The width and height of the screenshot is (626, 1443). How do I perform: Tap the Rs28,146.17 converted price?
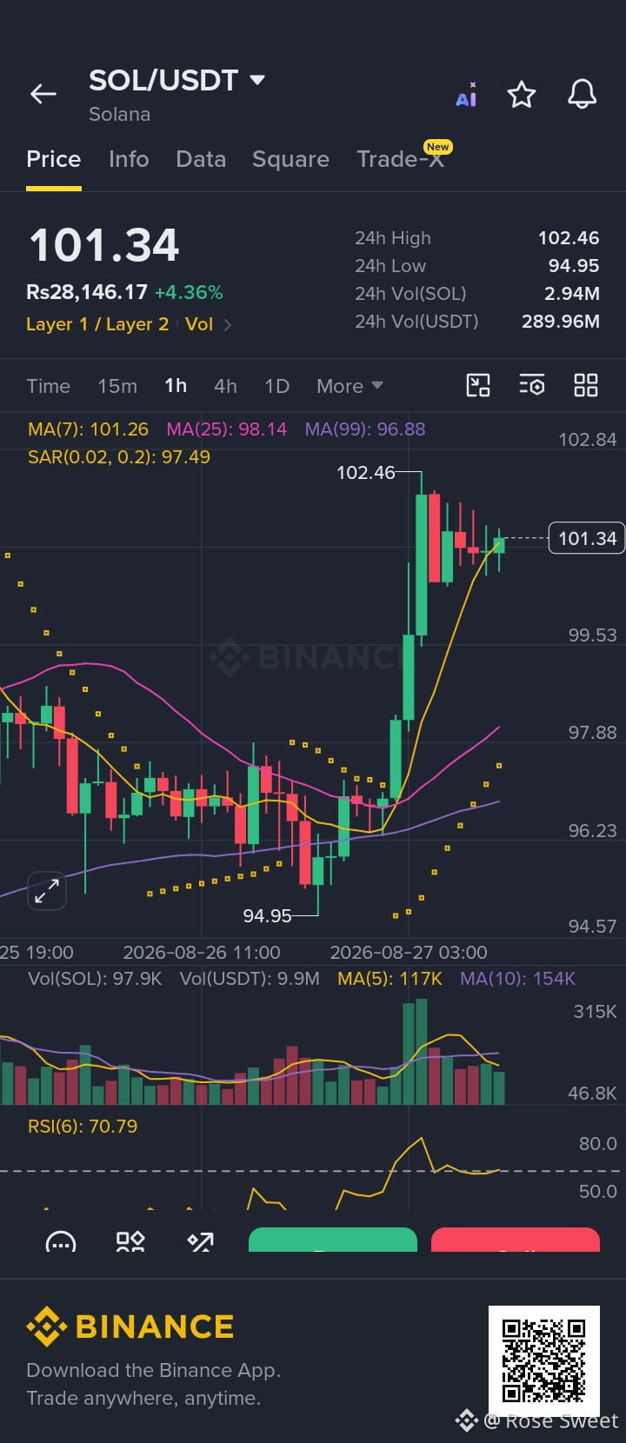tap(87, 292)
